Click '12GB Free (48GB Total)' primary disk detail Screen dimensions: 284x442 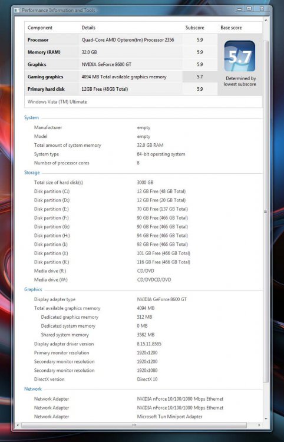point(105,89)
